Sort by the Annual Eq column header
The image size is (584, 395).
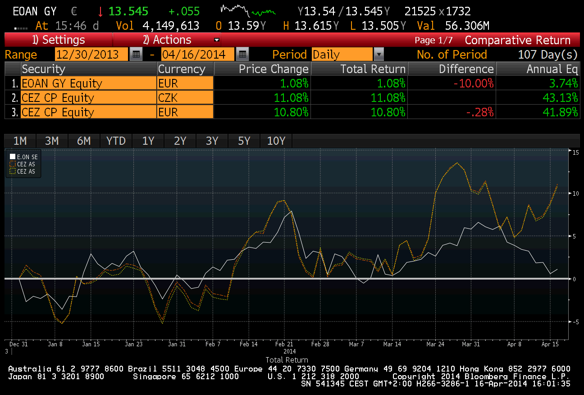pyautogui.click(x=538, y=69)
